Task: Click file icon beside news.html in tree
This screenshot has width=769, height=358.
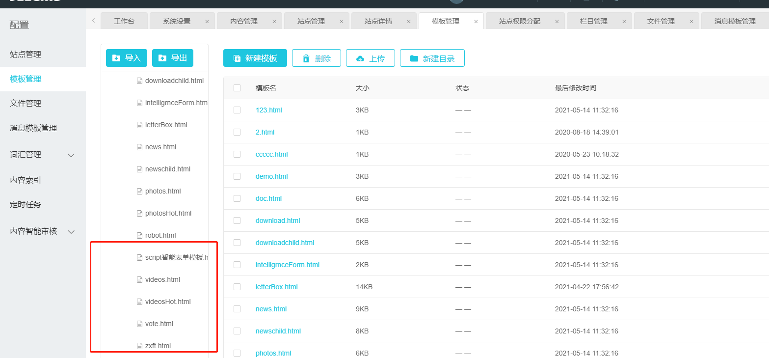Action: coord(139,147)
